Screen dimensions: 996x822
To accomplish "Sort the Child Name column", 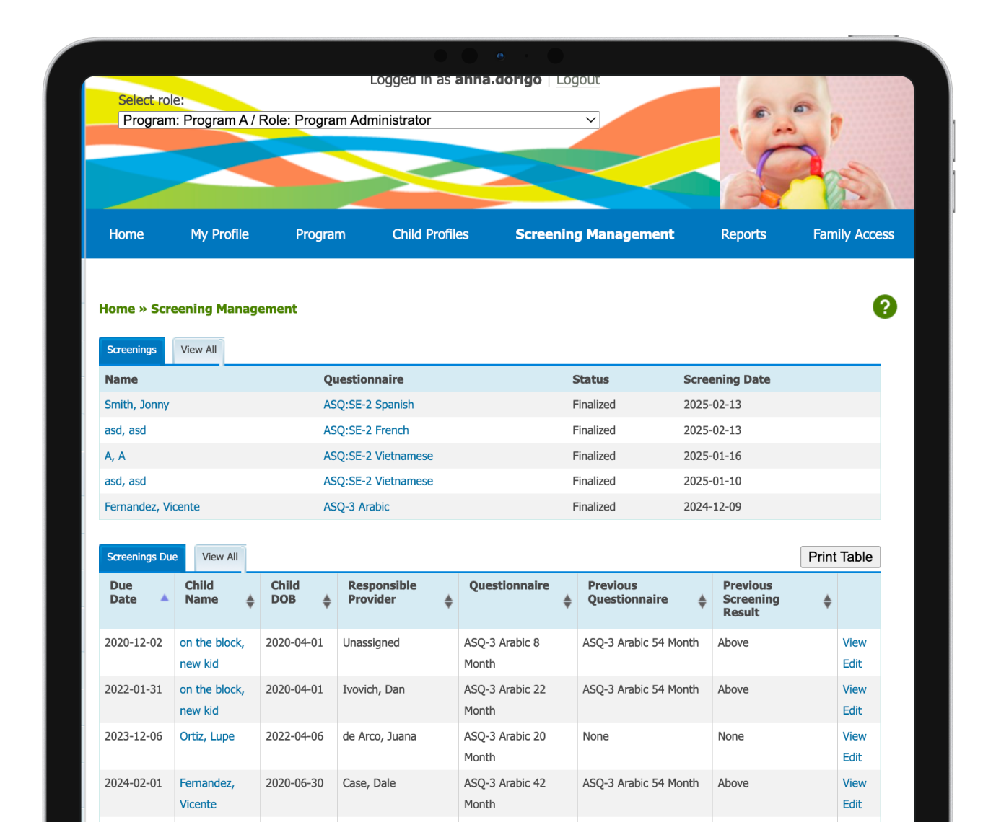I will [x=250, y=601].
